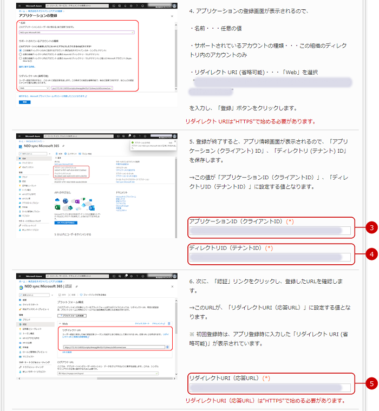The width and height of the screenshot is (379, 411).
Task: Click the Redirect URI (Reply URL) input field
Action: [269, 388]
